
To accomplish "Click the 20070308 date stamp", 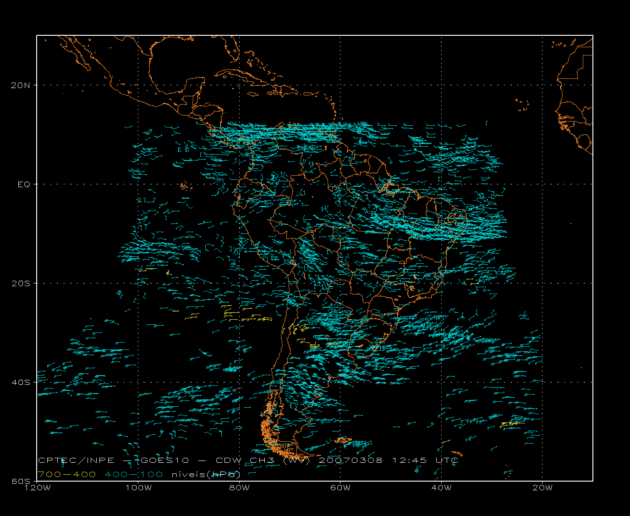I will [x=351, y=460].
